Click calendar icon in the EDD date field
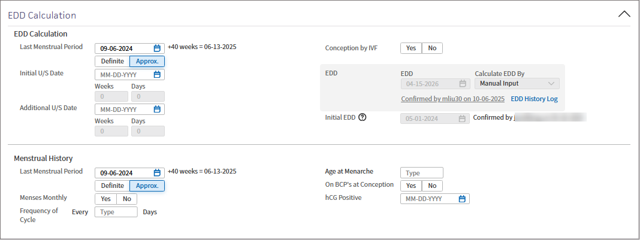 click(463, 84)
